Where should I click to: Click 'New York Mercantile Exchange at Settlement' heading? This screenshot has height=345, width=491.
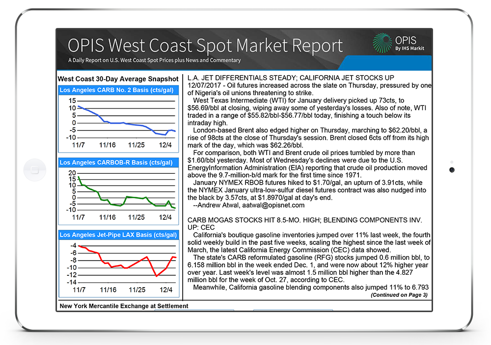[124, 306]
